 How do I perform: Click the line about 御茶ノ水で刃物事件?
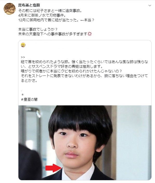pos(42,15)
